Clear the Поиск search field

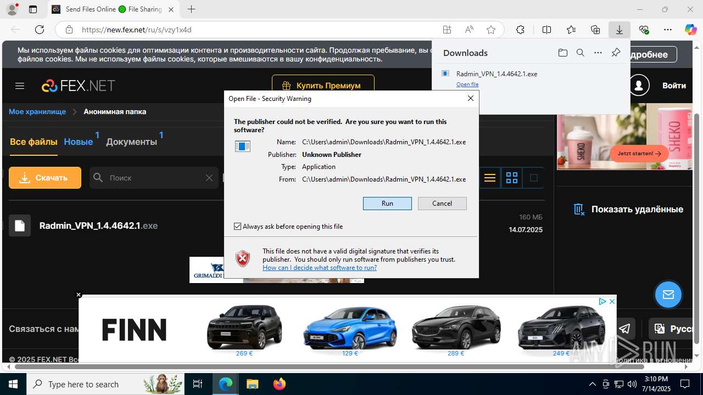click(x=209, y=178)
